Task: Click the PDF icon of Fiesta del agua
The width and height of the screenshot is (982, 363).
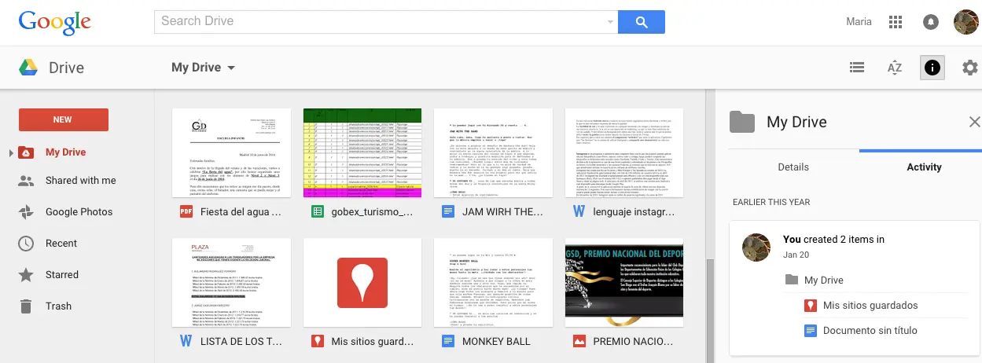Action: point(186,211)
